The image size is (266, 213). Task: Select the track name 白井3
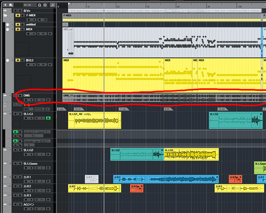[27, 195]
